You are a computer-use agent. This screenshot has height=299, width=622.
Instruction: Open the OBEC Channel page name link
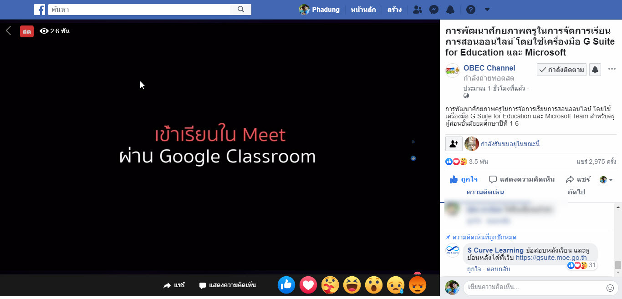tap(489, 68)
